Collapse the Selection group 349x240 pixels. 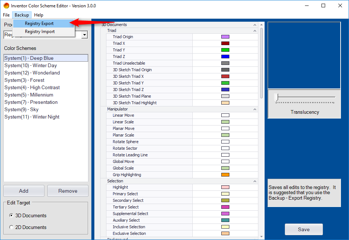click(x=255, y=181)
